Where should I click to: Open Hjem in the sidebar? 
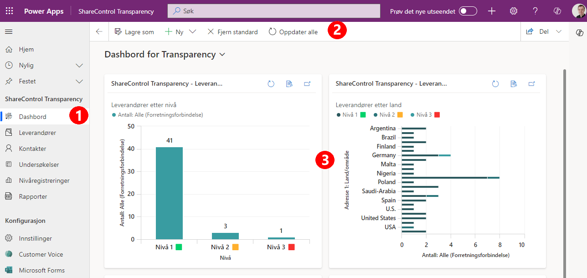point(45,49)
